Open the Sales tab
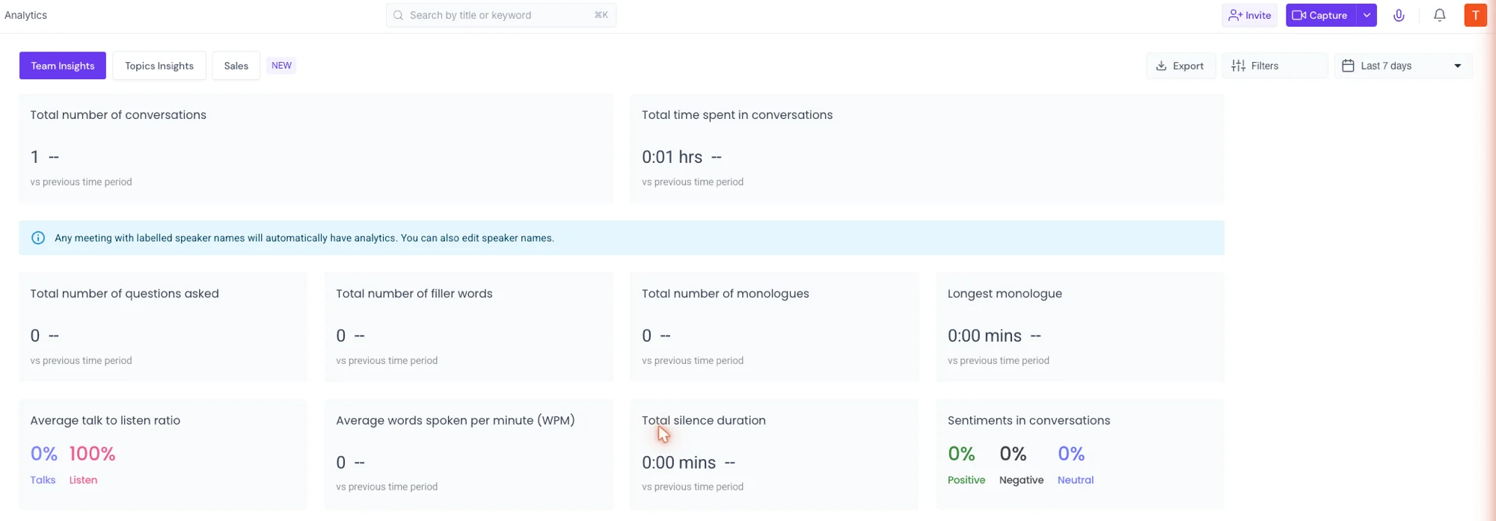Viewport: 1496px width, 521px height. point(236,66)
